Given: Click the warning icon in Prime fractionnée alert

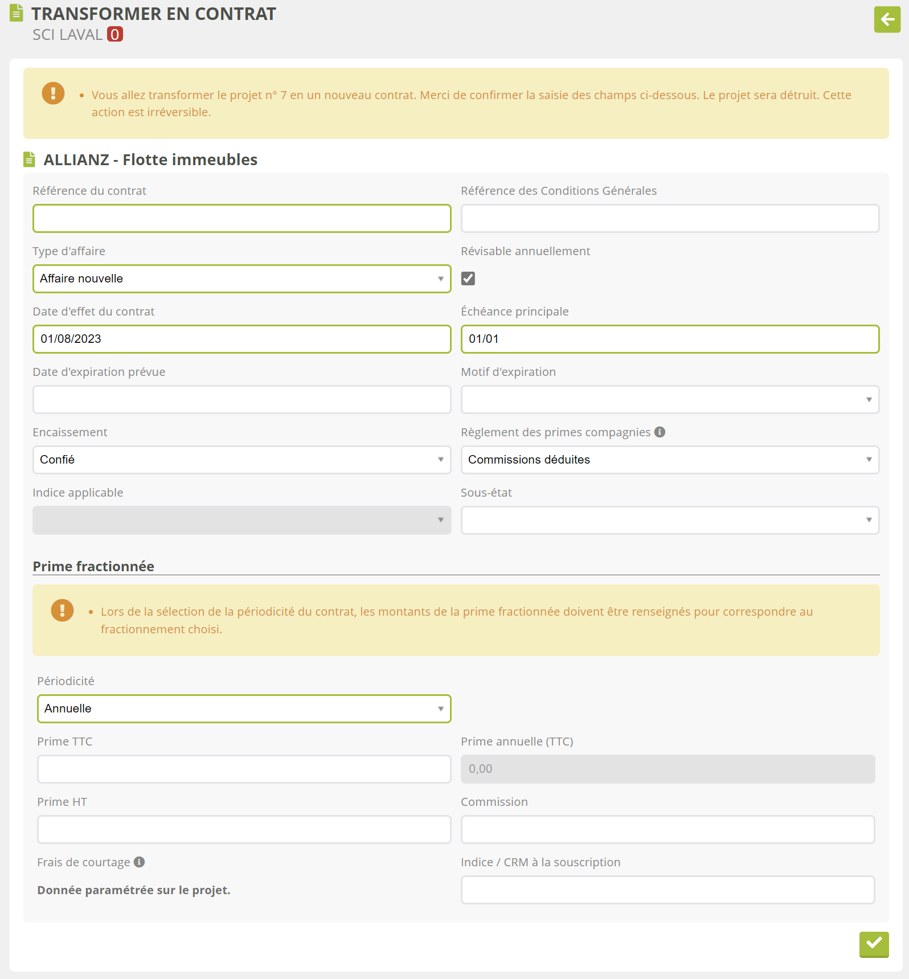Looking at the screenshot, I should 62,610.
